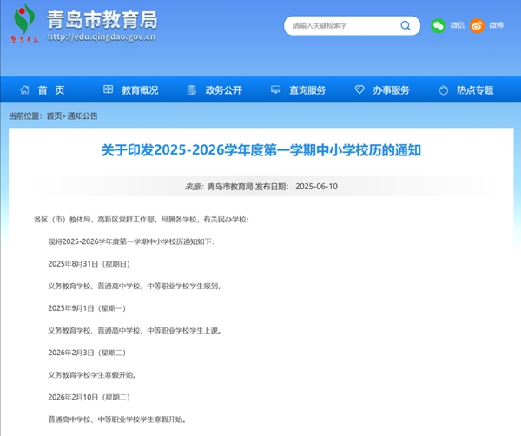The image size is (521, 436).
Task: Open the orange Weibo (微博) icon
Action: (478, 26)
